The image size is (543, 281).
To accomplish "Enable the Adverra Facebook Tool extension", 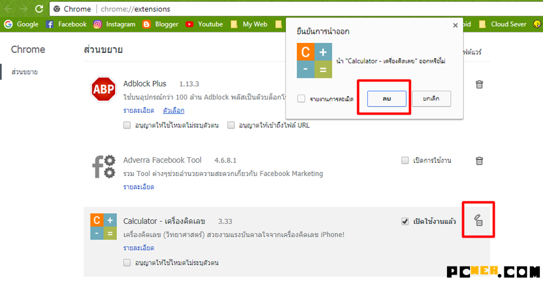I will (x=405, y=160).
